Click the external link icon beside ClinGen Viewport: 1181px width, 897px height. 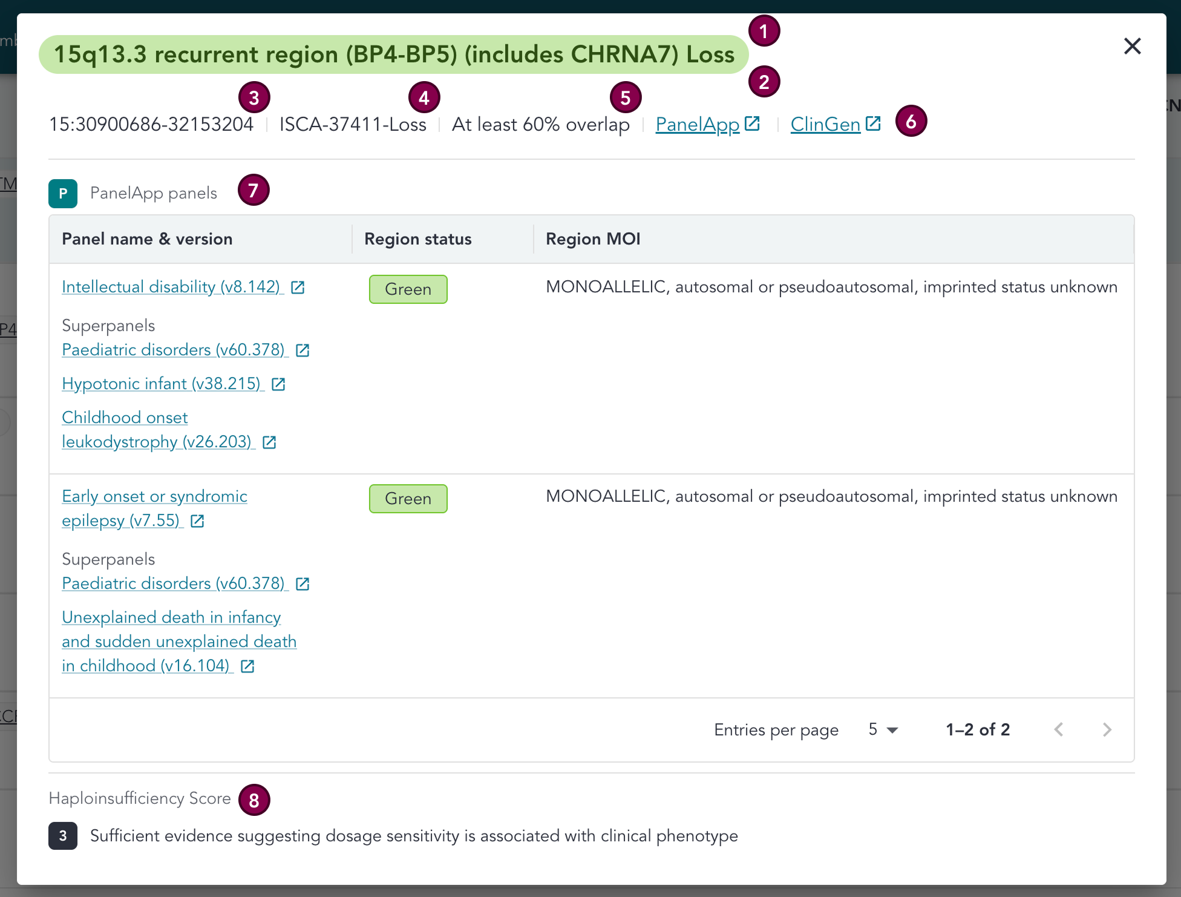pos(872,123)
